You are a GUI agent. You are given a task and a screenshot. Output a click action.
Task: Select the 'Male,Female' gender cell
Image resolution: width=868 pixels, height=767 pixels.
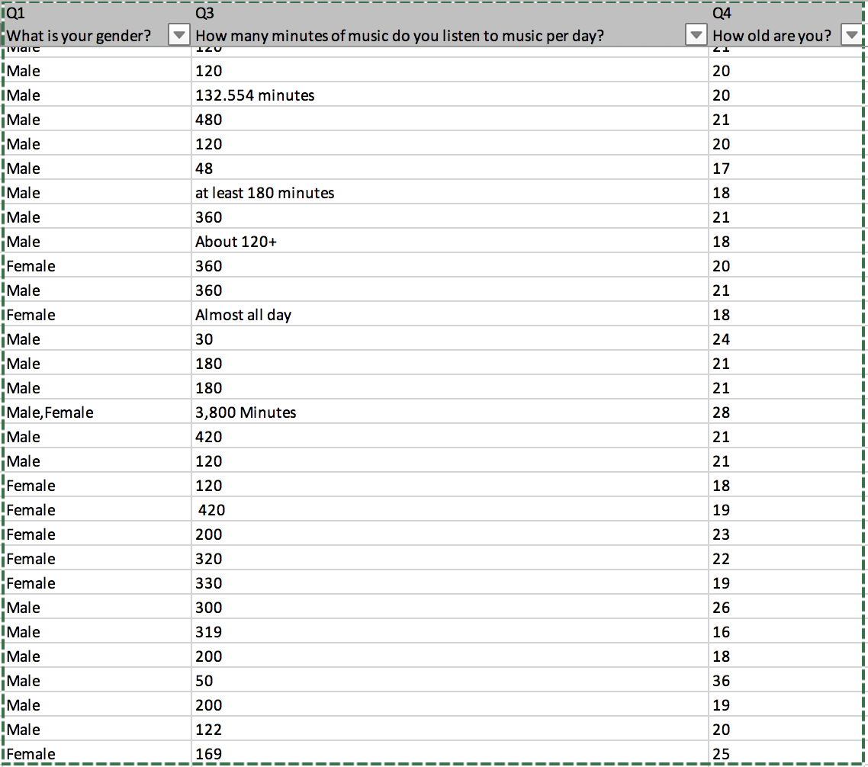98,412
